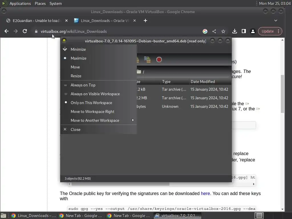Click the '3 objects (92.2 MB)' status text
Image resolution: width=292 pixels, height=219 pixels.
pos(78,179)
